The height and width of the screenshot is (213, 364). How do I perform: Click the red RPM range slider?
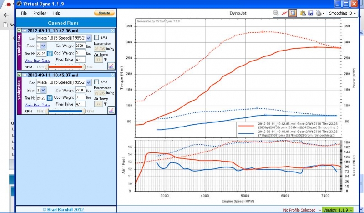click(66, 67)
